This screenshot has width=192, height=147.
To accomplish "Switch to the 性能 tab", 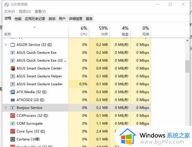I will click(x=18, y=19).
